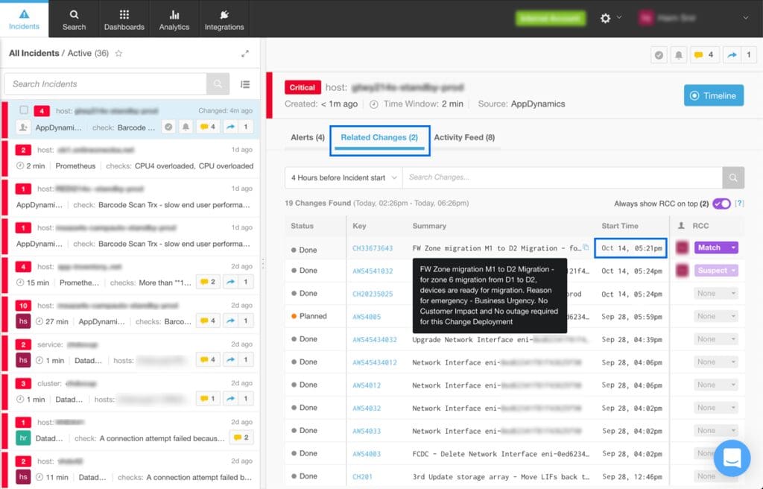
Task: Toggle Always show RCC on top switch
Action: [721, 204]
